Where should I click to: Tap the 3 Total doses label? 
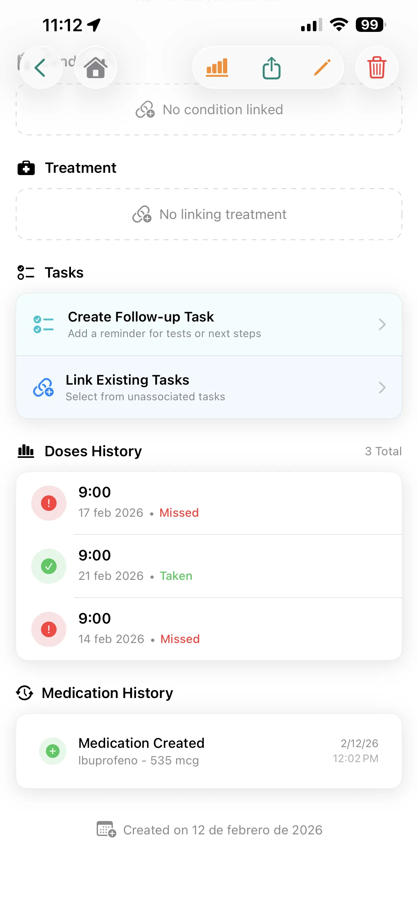pyautogui.click(x=383, y=451)
